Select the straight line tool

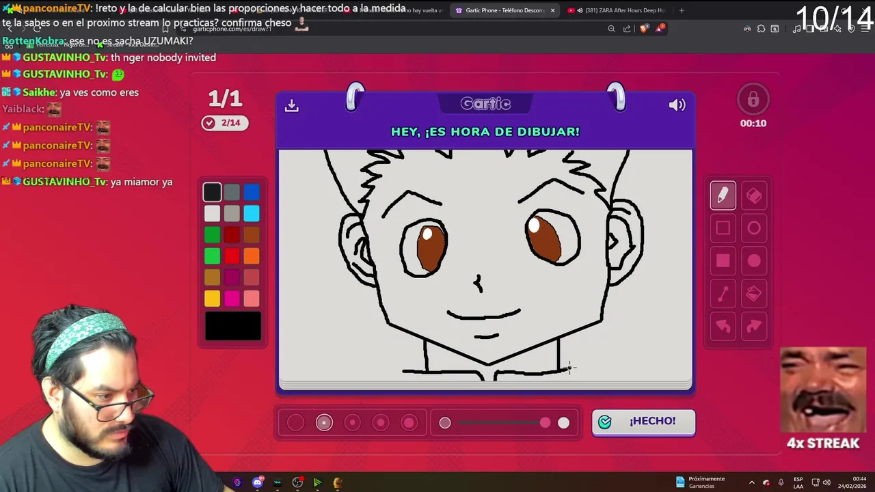point(723,294)
